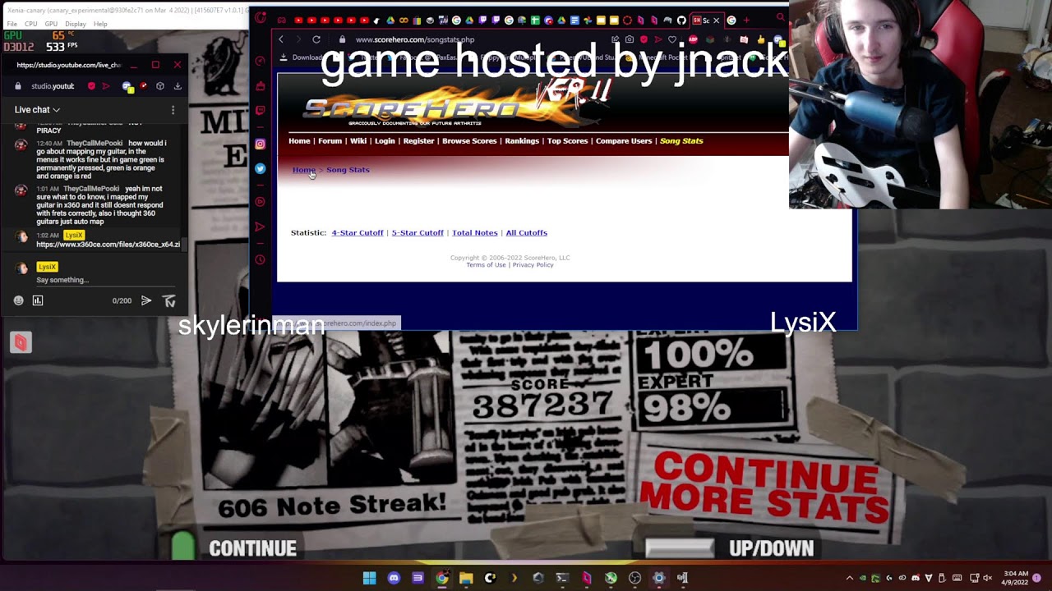
Task: Click the Register link on ScoreHero
Action: point(418,141)
